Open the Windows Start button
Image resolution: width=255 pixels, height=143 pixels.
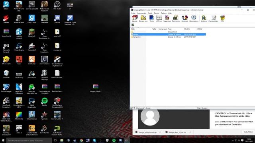(3, 140)
